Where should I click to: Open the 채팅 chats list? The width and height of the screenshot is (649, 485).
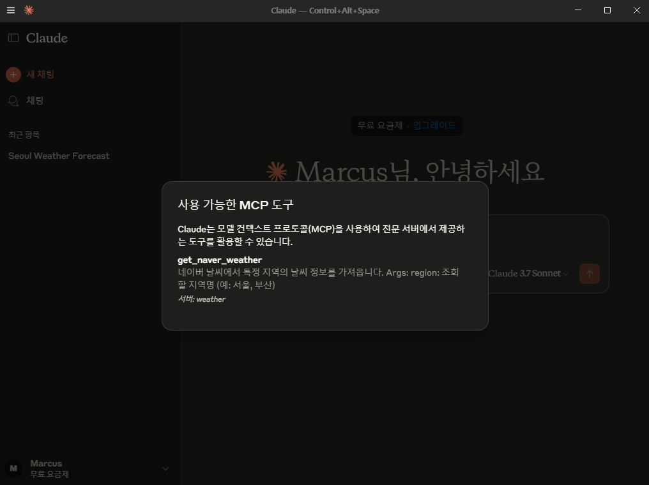pyautogui.click(x=34, y=100)
